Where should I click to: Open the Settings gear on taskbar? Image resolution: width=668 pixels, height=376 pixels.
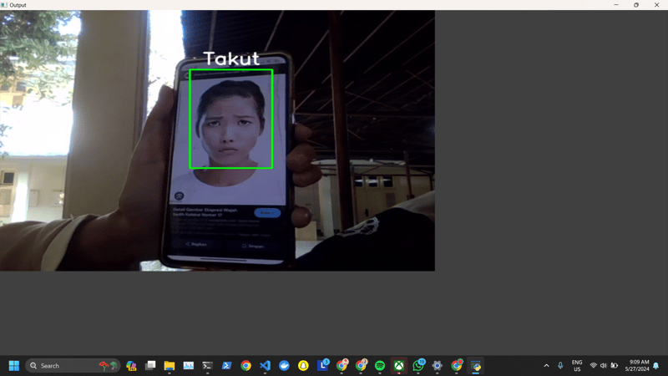point(437,366)
